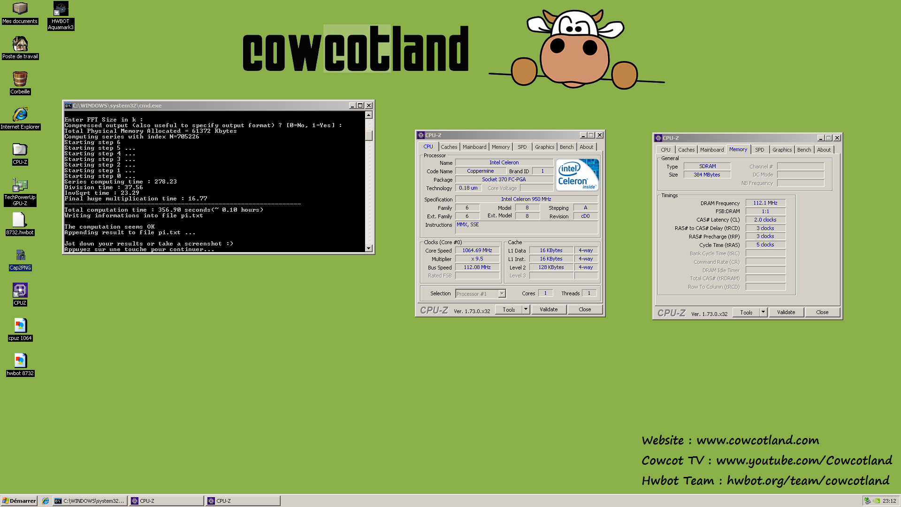Click Tools button in CPU-Z CPU window
This screenshot has width=901, height=507.
pos(509,310)
